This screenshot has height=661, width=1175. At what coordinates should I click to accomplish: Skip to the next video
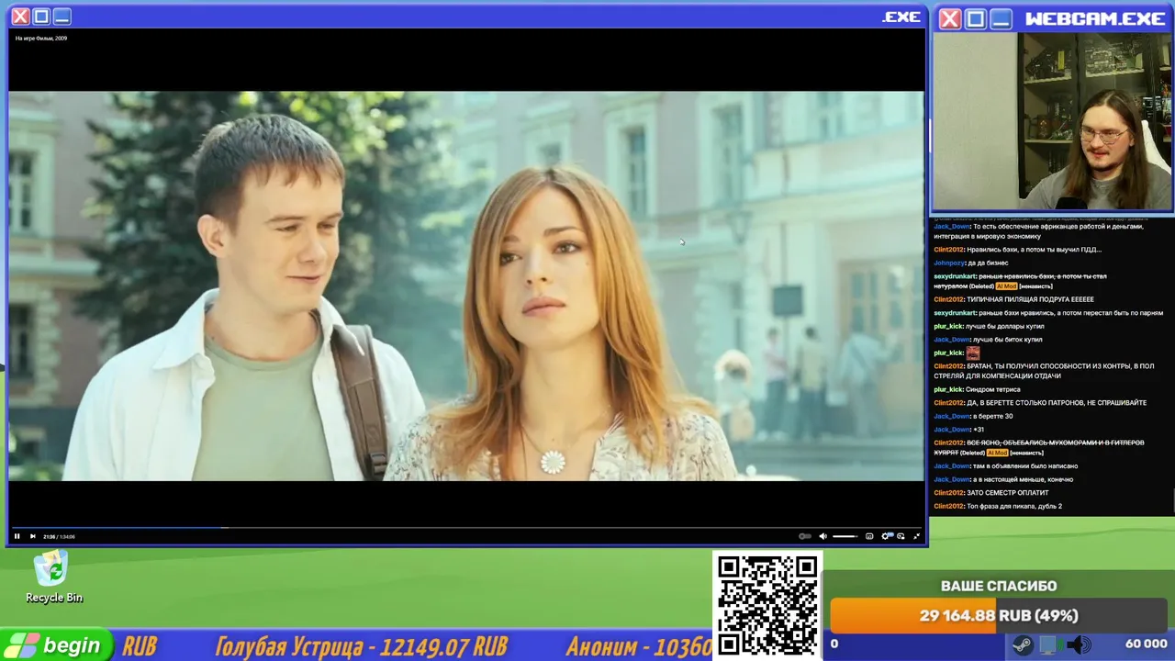click(32, 536)
